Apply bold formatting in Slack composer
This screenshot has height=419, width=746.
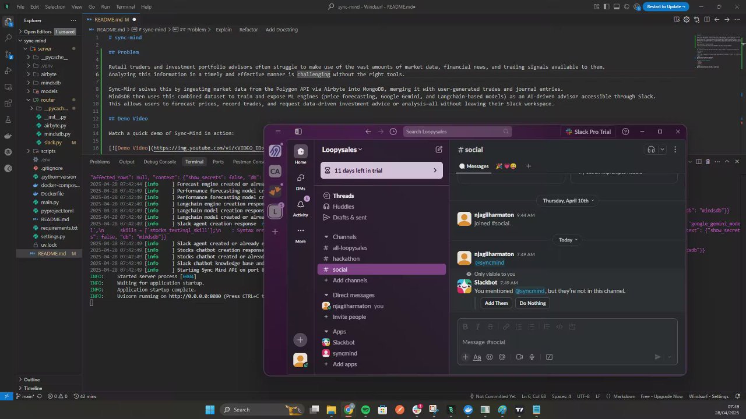[465, 327]
